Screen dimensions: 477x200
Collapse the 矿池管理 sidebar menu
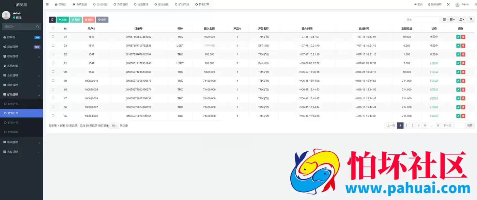(21, 95)
